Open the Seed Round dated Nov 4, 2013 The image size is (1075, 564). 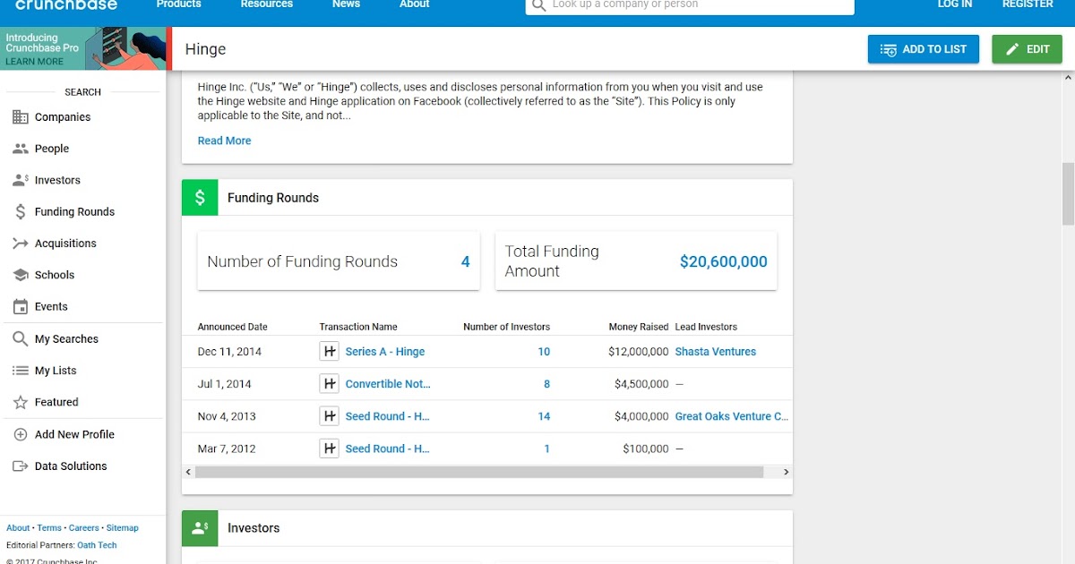[x=388, y=416]
